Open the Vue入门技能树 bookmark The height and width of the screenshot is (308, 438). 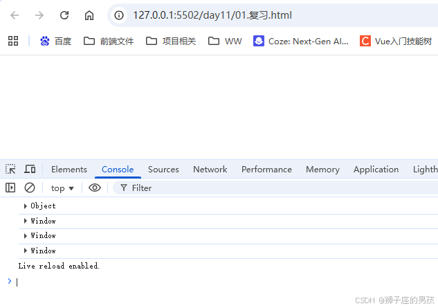pyautogui.click(x=396, y=42)
